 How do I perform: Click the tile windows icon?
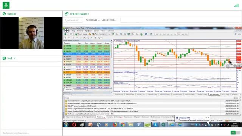129,34
